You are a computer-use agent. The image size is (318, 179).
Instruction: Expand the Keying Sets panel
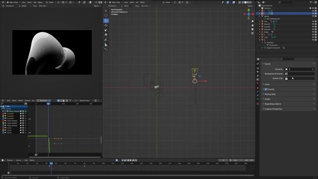tap(270, 94)
